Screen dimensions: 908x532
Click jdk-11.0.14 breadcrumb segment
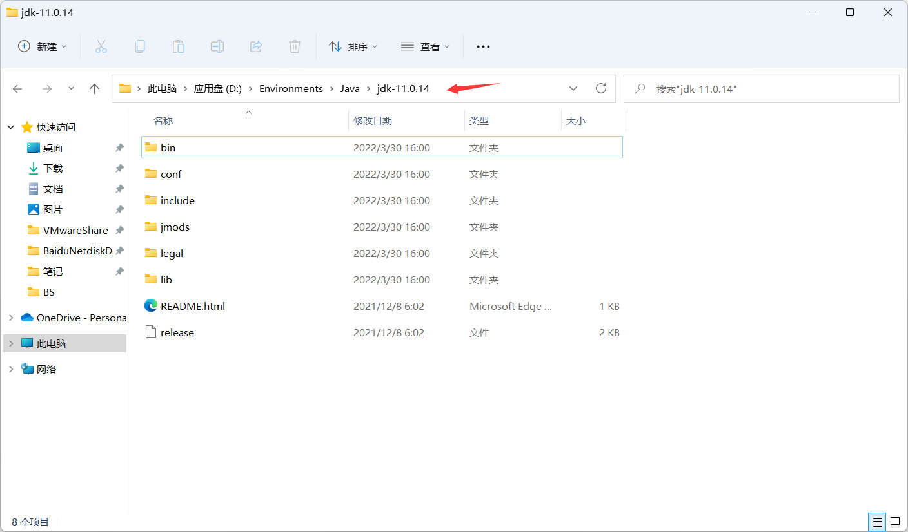(x=403, y=89)
